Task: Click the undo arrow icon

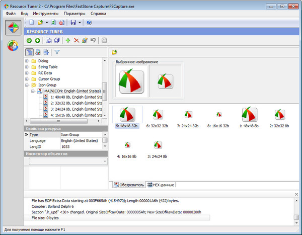Action: (93, 40)
